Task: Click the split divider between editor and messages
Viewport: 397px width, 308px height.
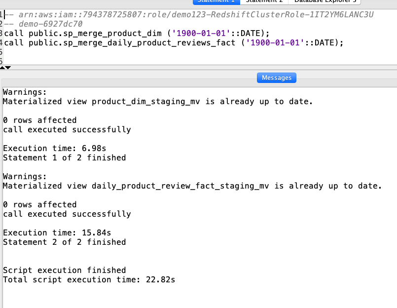Action: pyautogui.click(x=197, y=67)
